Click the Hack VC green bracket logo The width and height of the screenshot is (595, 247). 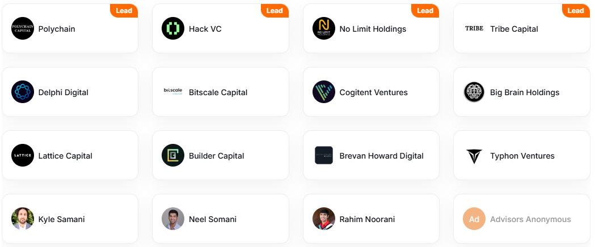coord(173,28)
